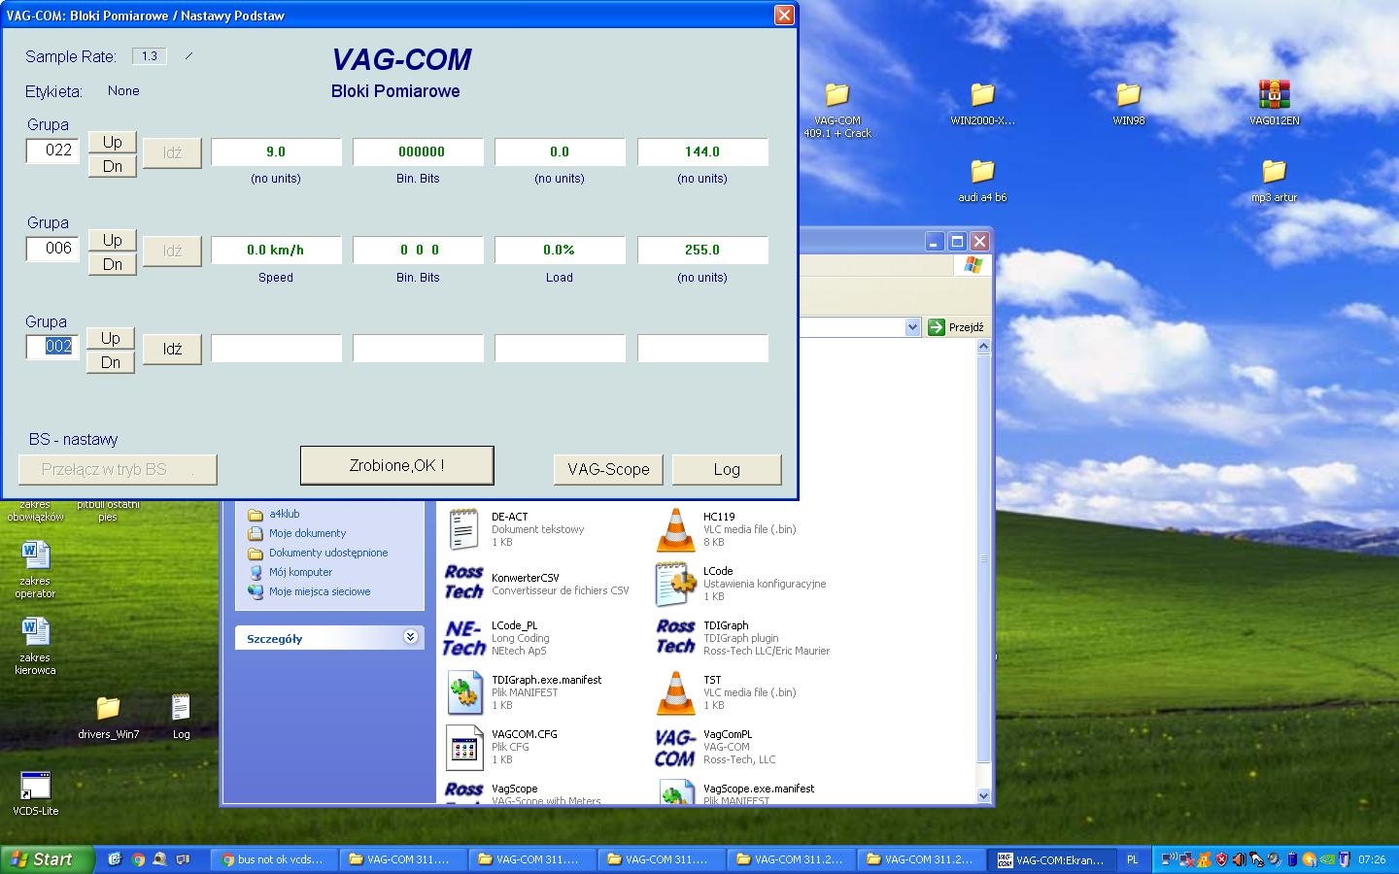Image resolution: width=1399 pixels, height=874 pixels.
Task: Open the a4klub link in Explorer sidebar
Action: 284,514
